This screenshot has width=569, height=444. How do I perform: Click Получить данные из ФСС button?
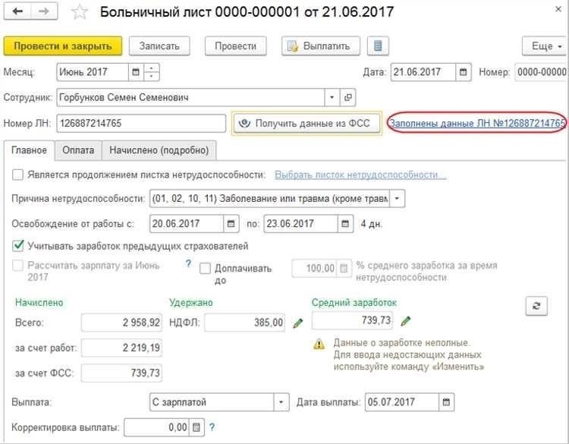point(307,124)
